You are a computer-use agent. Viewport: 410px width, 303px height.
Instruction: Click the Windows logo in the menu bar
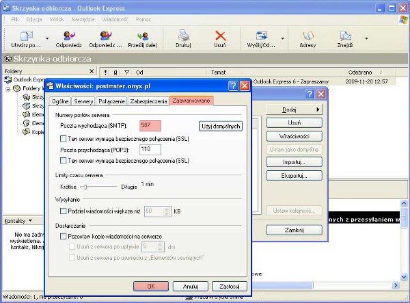coord(403,20)
